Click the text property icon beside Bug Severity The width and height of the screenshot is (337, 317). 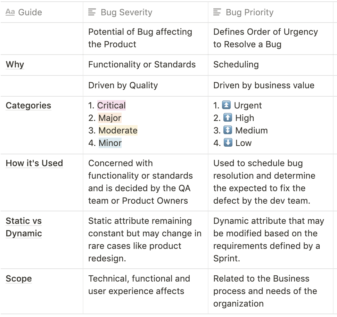[x=92, y=12]
